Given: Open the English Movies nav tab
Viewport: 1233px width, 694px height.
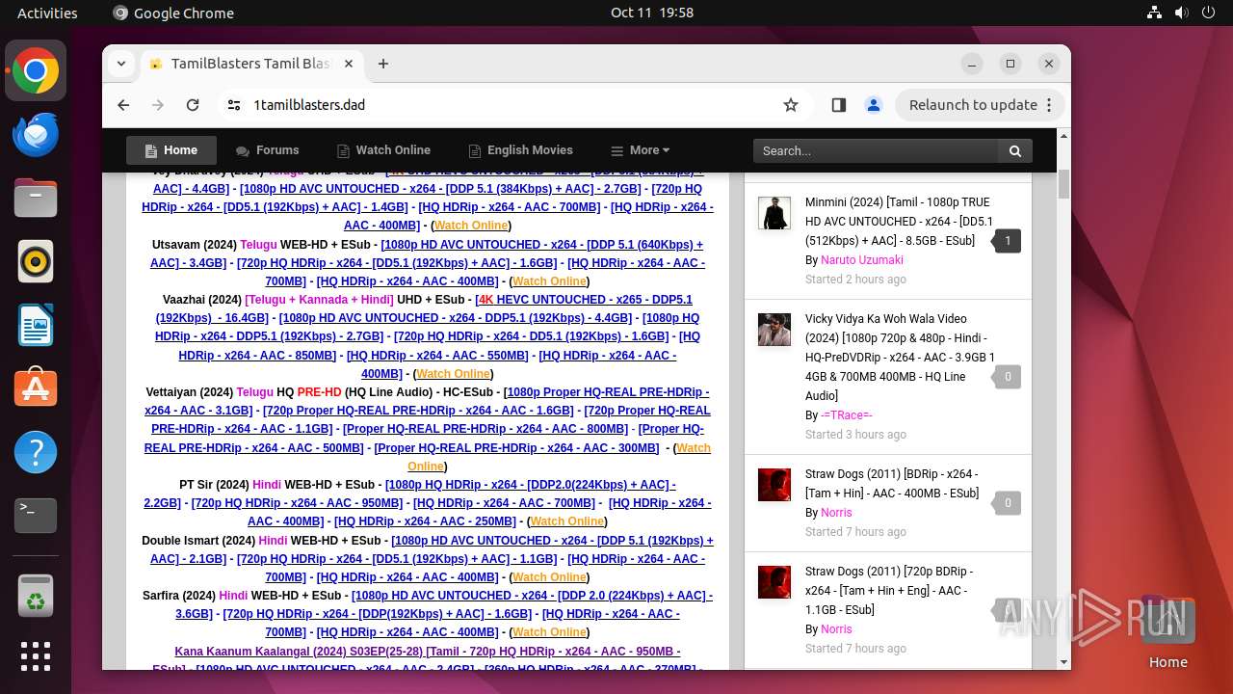Looking at the screenshot, I should 521,150.
